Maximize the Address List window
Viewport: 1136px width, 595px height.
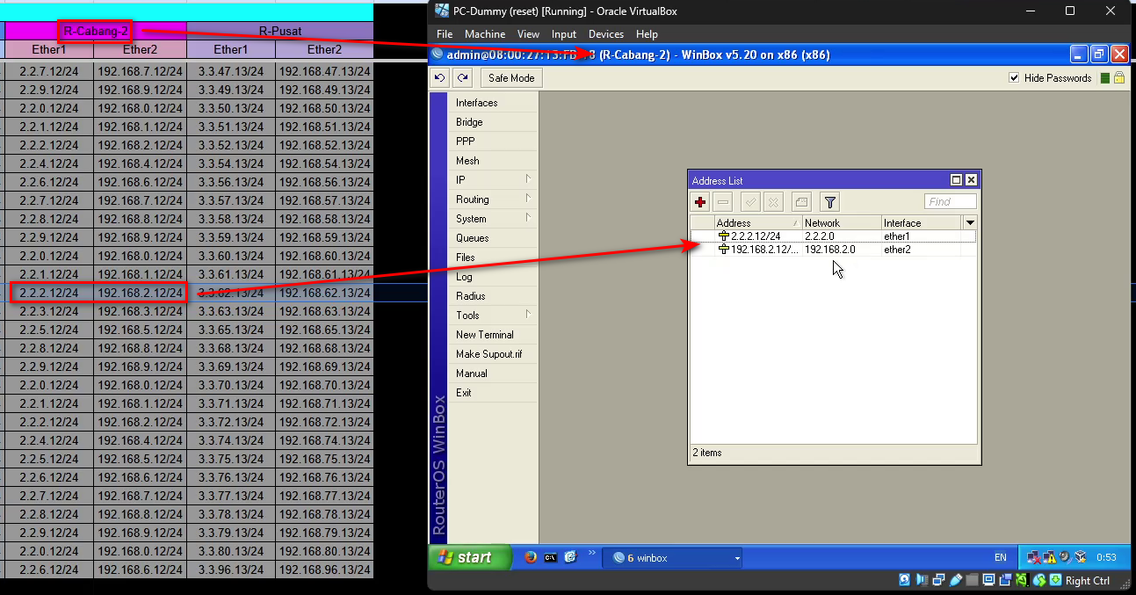click(x=956, y=180)
